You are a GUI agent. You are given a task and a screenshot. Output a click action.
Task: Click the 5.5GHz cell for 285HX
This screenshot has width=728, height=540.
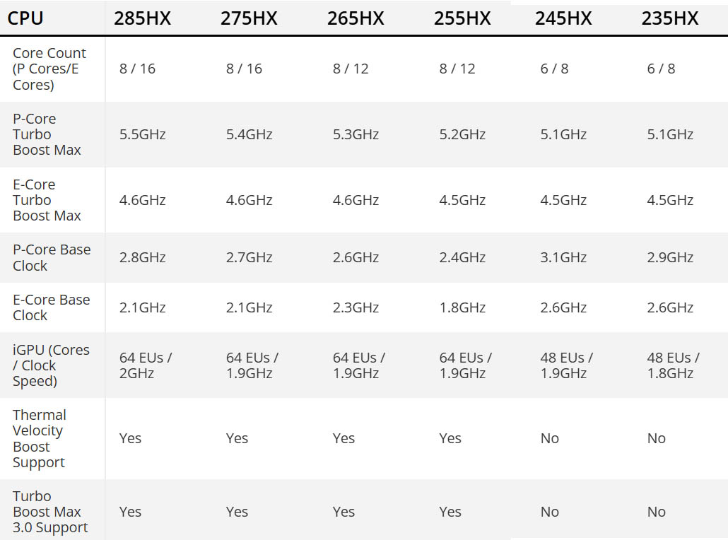click(143, 134)
